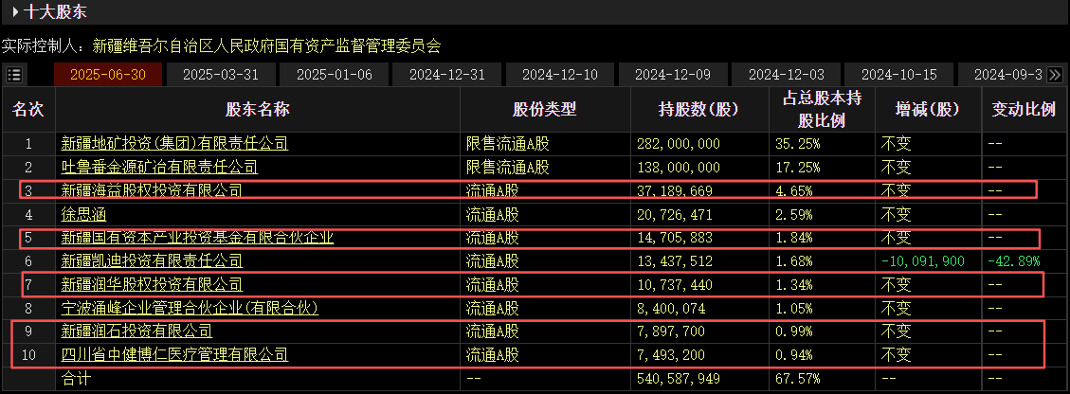
Task: Click the 名次 column header
Action: (x=28, y=109)
